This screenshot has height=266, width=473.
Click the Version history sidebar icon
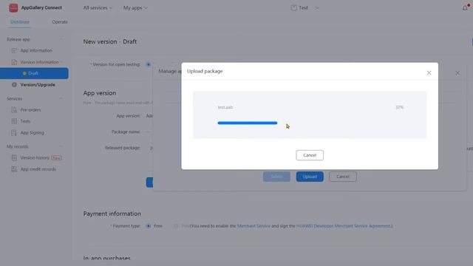(x=14, y=157)
